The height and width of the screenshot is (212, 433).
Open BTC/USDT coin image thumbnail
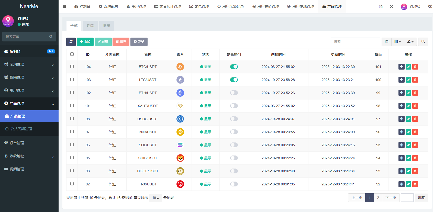pos(180,67)
